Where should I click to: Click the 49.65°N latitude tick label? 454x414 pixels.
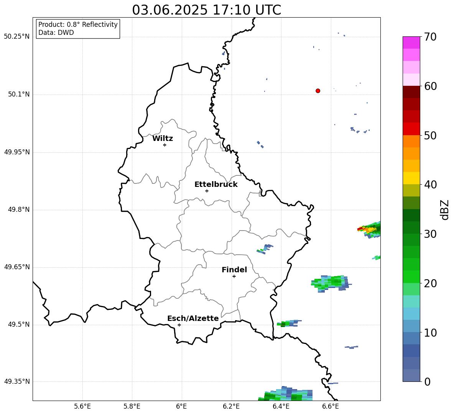pos(17,267)
